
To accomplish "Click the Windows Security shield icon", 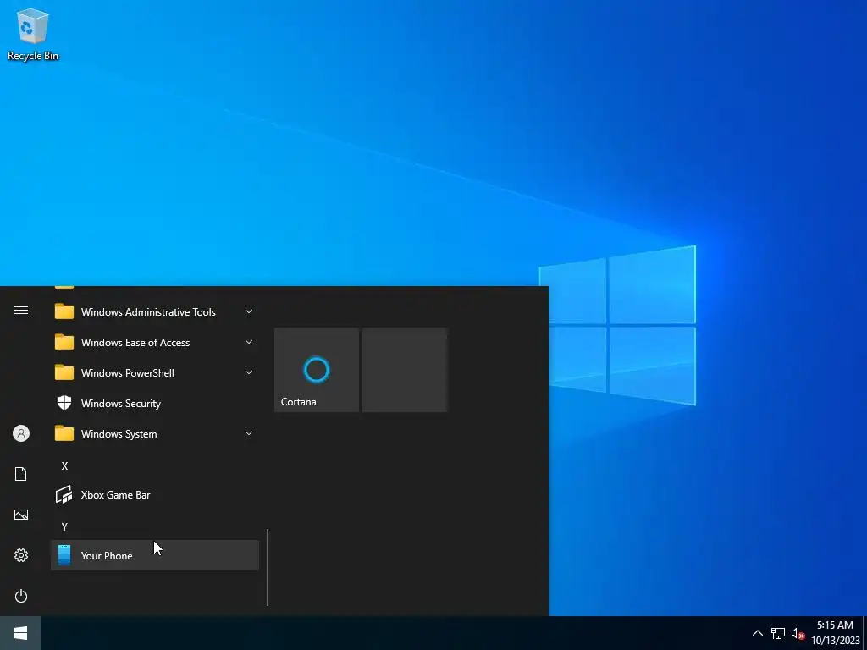I will tap(64, 403).
